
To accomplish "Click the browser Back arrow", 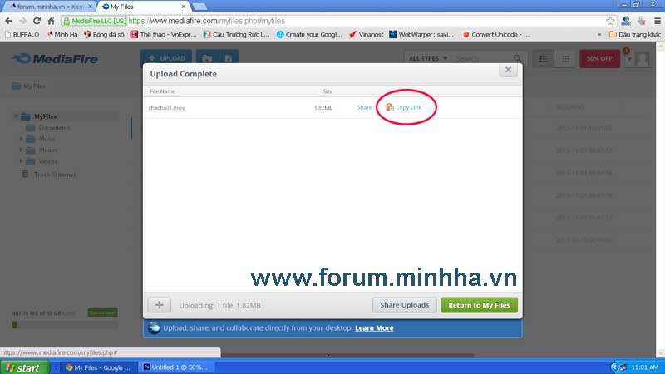I will pyautogui.click(x=9, y=21).
